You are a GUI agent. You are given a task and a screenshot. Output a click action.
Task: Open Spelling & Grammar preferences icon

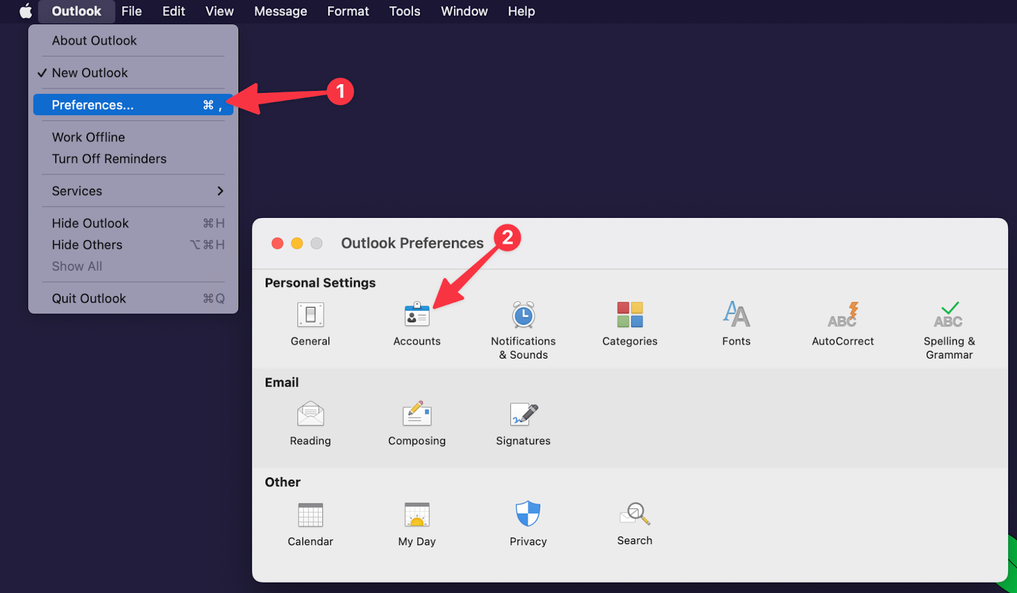(x=949, y=315)
